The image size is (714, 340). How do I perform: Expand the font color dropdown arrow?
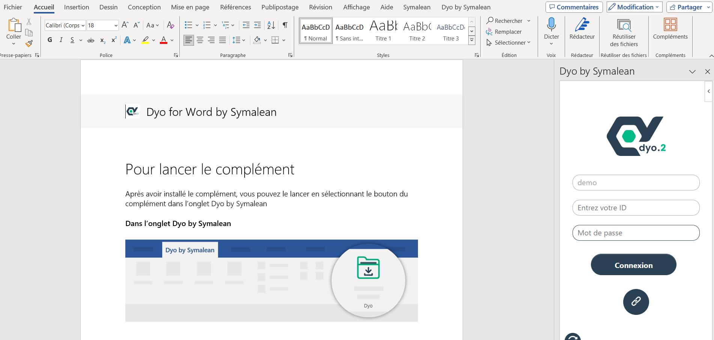[172, 40]
